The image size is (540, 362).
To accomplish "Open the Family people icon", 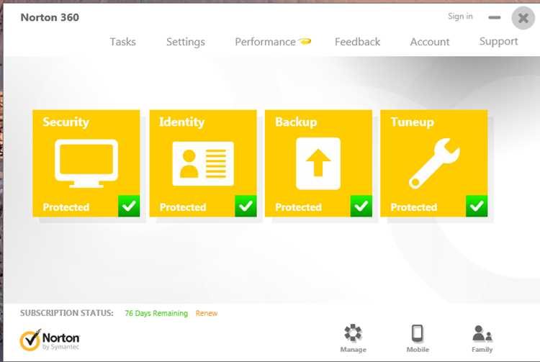I will click(x=482, y=333).
